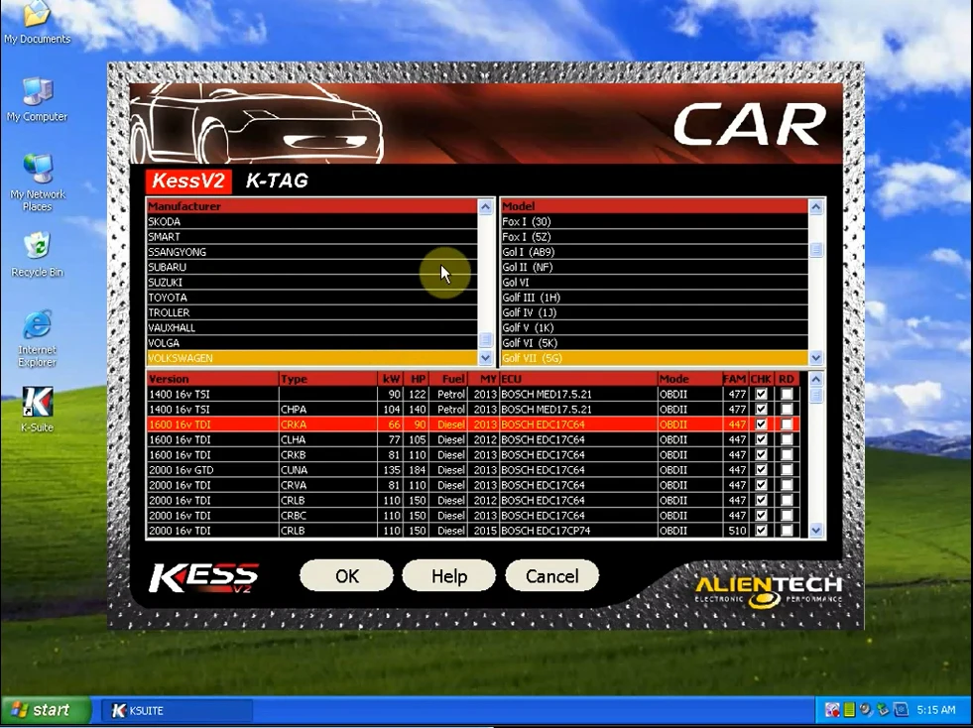Image resolution: width=973 pixels, height=728 pixels.
Task: Open the Windows Start menu
Action: pyautogui.click(x=45, y=710)
